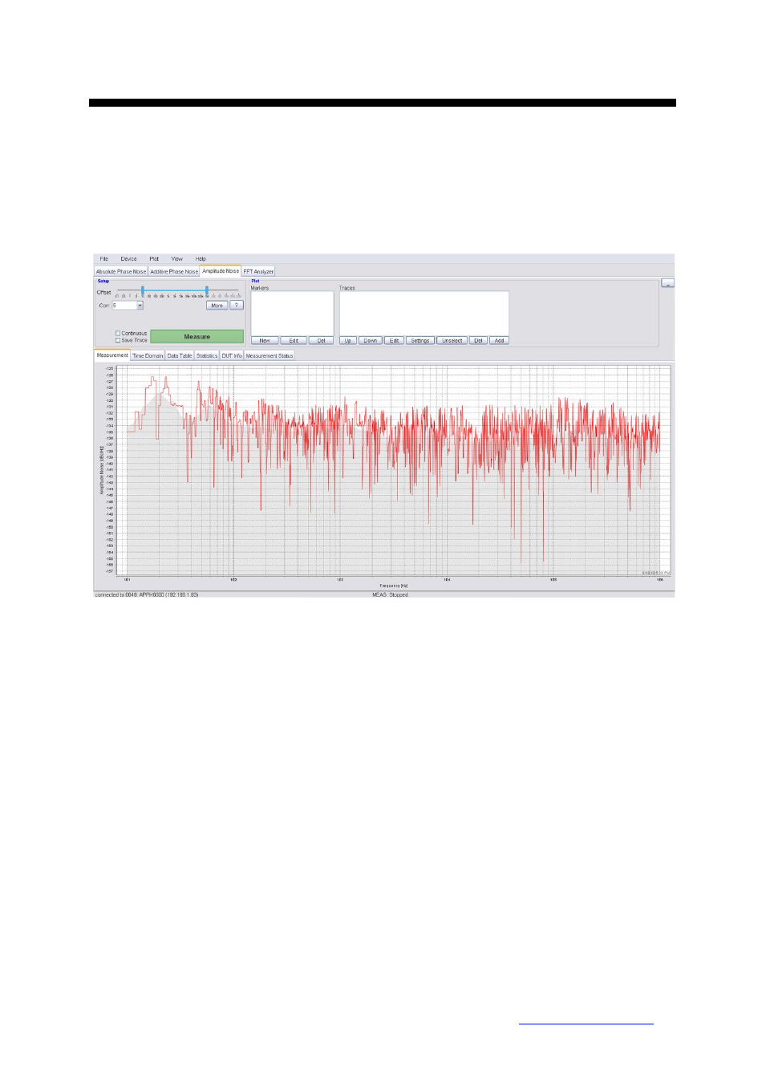Move trace down with Down button
The width and height of the screenshot is (766, 1083).
[370, 341]
